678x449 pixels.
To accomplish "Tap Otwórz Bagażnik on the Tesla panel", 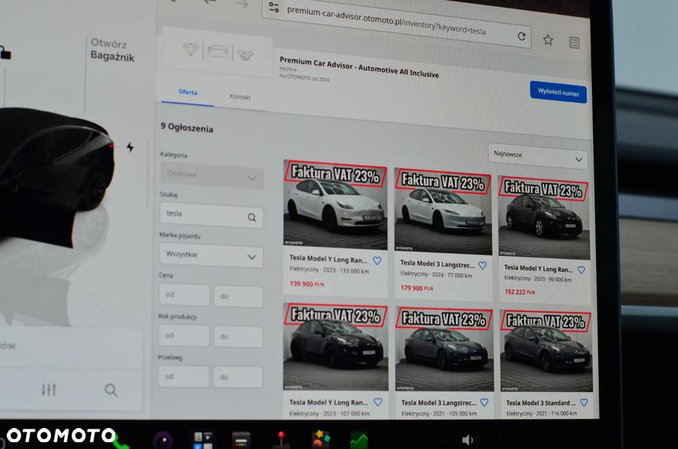I will [113, 50].
